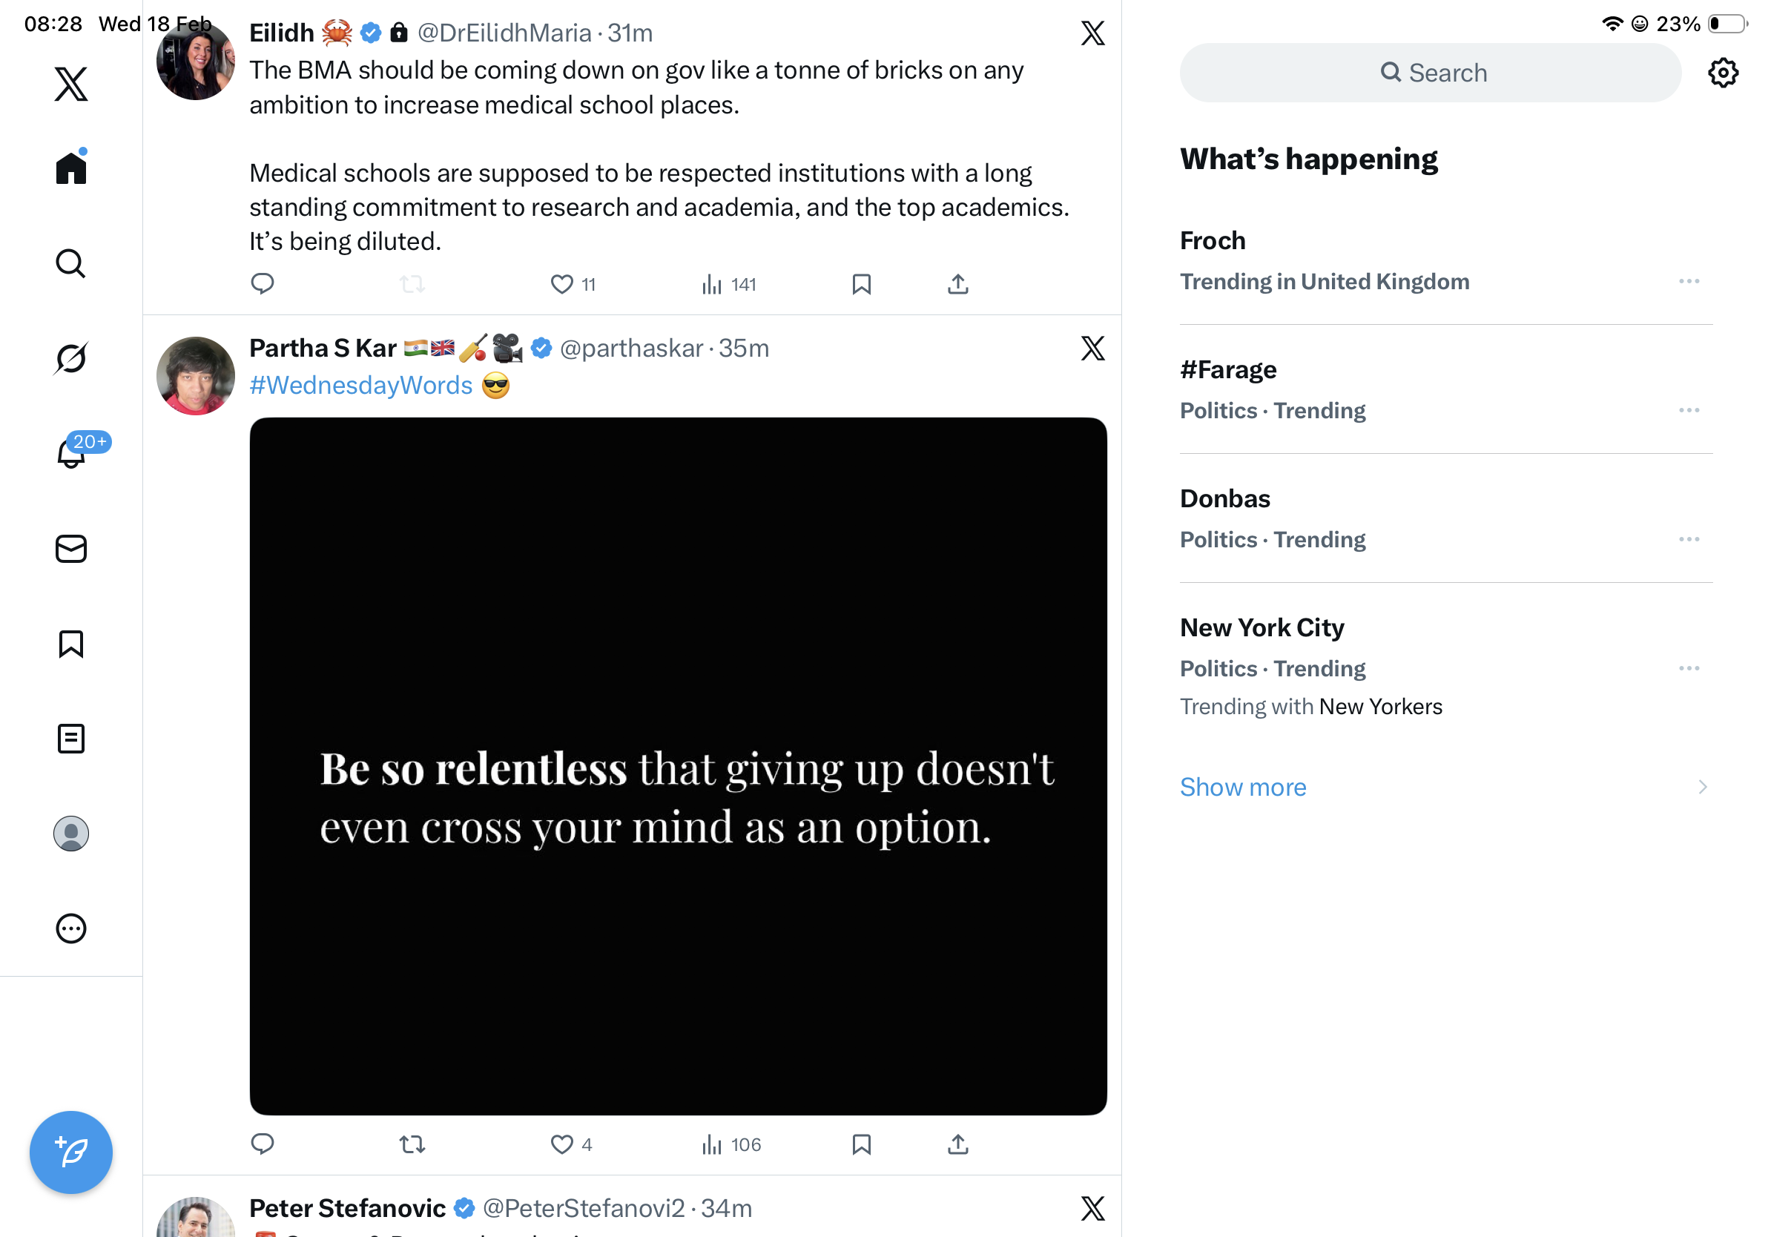1771x1237 pixels.
Task: Open the #Farage trending topic
Action: pyautogui.click(x=1229, y=370)
